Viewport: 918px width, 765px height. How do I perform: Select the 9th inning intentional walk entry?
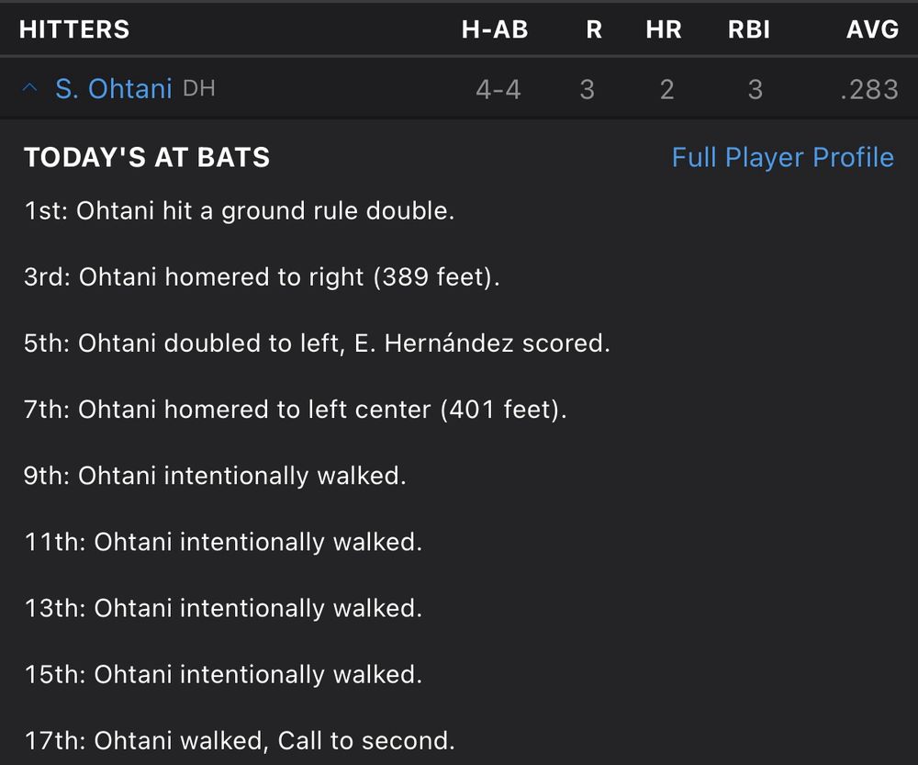(215, 476)
